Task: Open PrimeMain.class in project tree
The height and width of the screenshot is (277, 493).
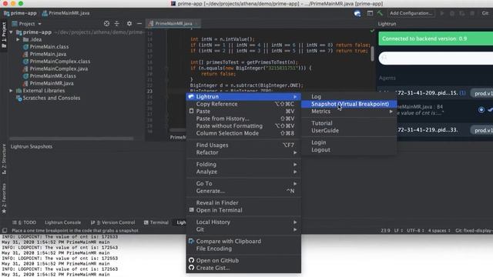Action: (49, 47)
